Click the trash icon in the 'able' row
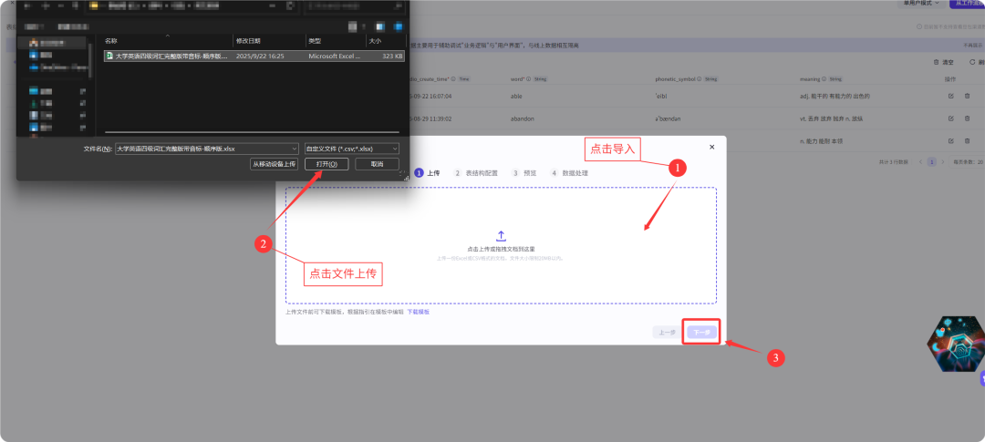Screen dimensions: 985x442 (x=968, y=95)
